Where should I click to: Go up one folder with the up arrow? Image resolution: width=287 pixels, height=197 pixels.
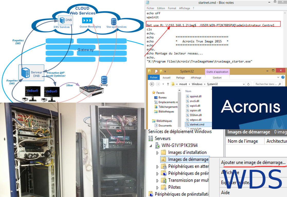pos(168,84)
